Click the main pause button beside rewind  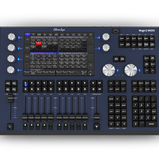[x=93, y=89]
